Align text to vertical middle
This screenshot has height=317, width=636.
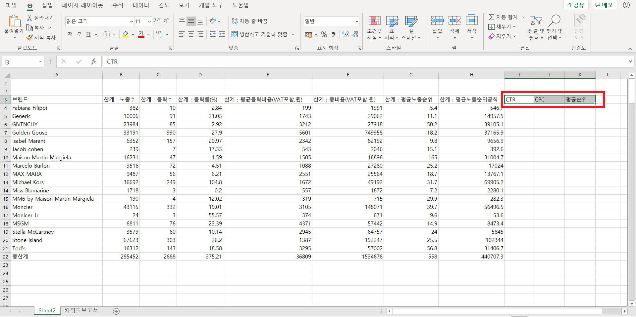[191, 21]
